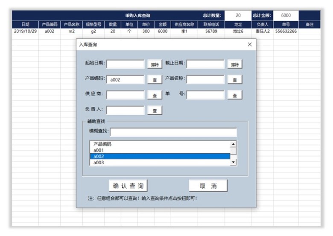Click the 产品编码 column header in sheet
The image size is (333, 236).
[50, 24]
